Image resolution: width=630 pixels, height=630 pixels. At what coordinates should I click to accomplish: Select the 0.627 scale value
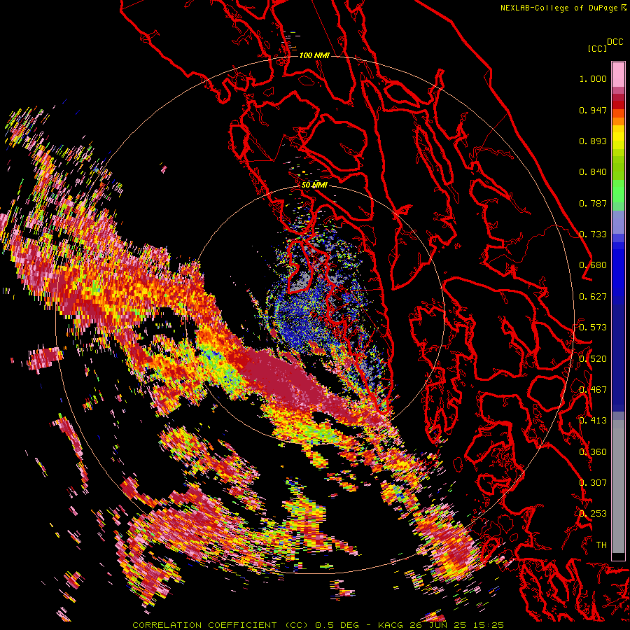[x=593, y=297]
